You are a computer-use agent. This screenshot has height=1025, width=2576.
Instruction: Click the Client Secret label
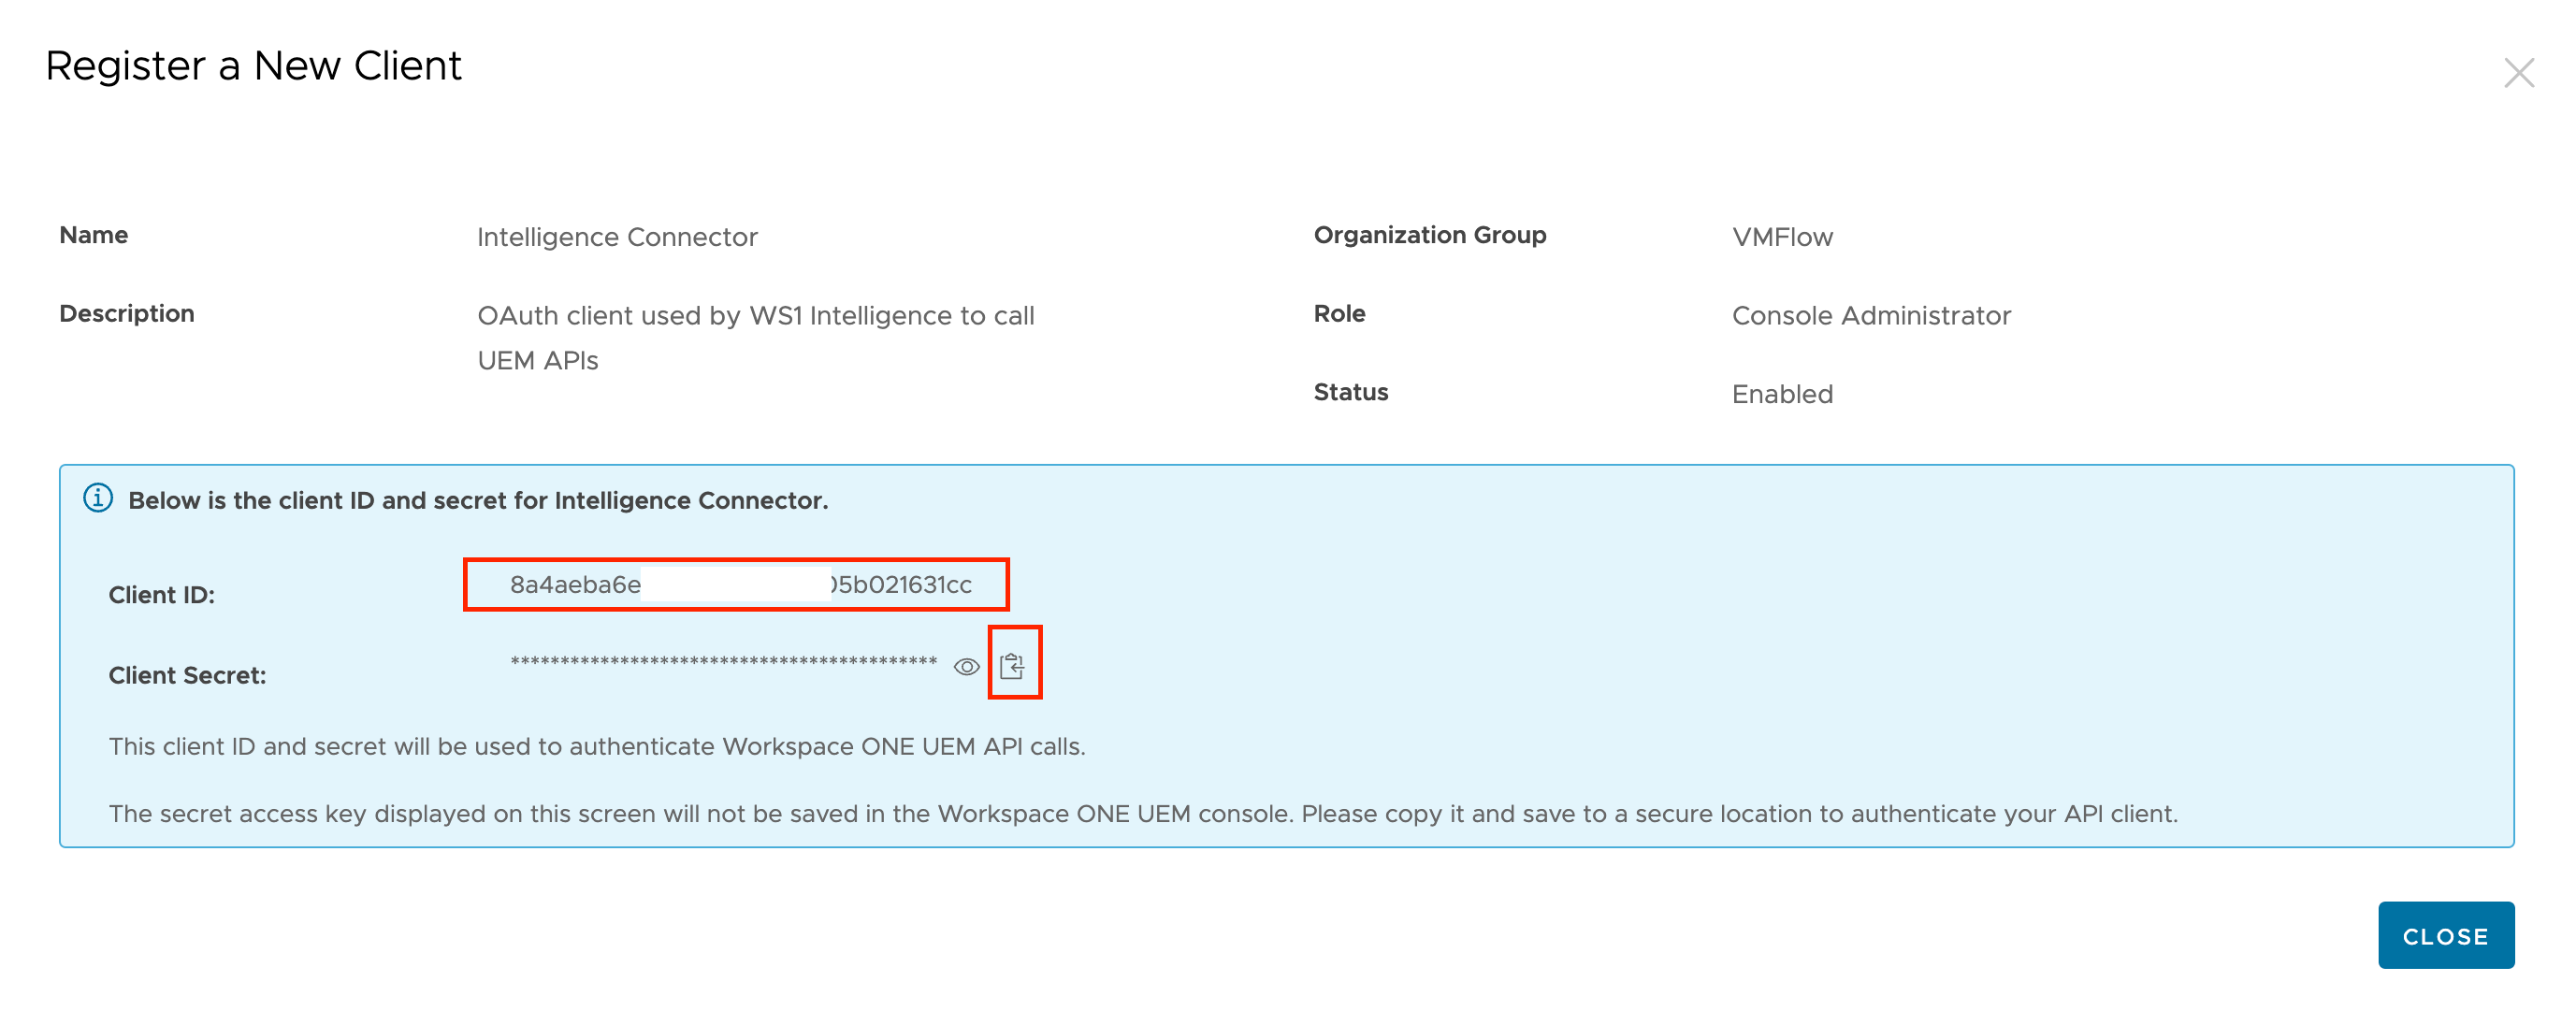(x=188, y=675)
